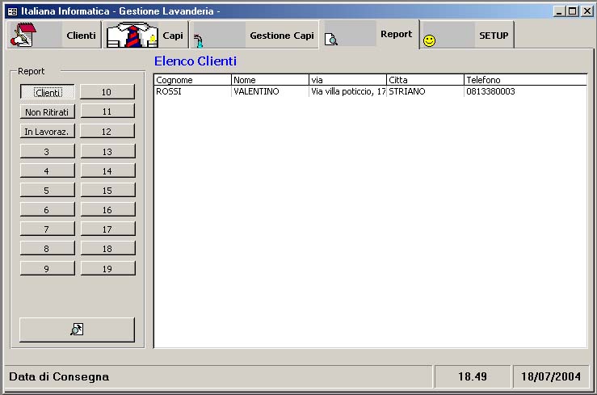Run the Clienti report button
This screenshot has width=597, height=395.
47,92
